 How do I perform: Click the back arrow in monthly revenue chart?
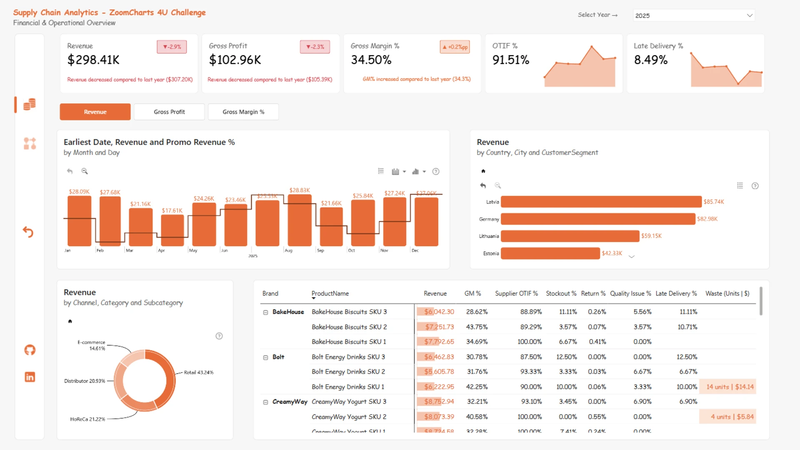point(70,171)
